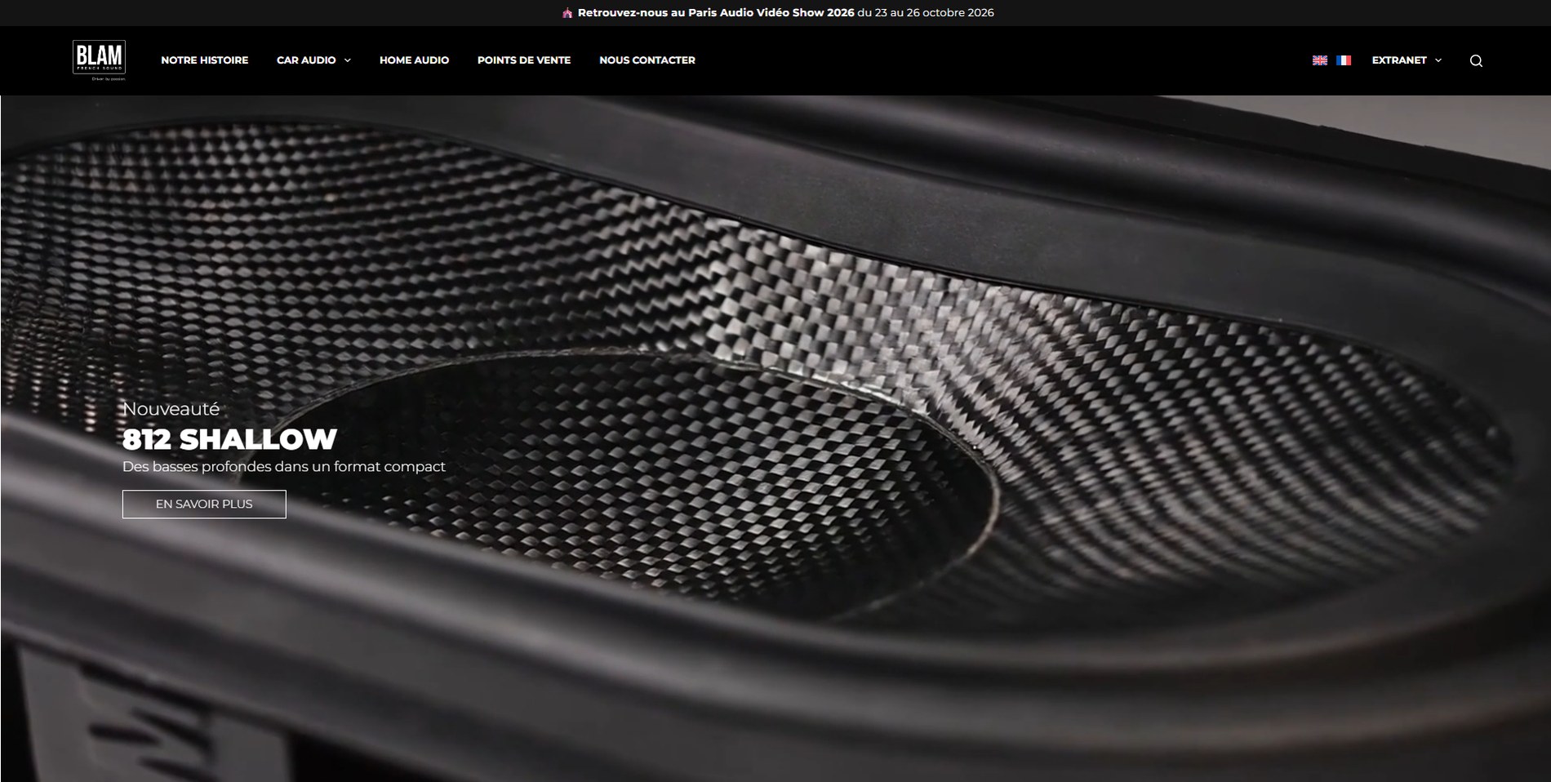Open the Paris Audio Vidéo Show 2026 announcement
1551x782 pixels.
pyautogui.click(x=778, y=13)
